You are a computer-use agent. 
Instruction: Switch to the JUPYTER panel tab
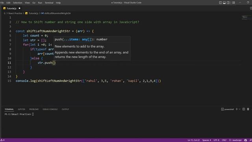pyautogui.click(x=21, y=109)
